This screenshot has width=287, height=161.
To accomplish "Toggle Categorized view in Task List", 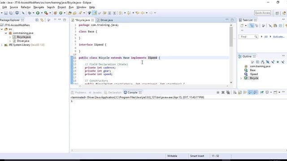I will (x=252, y=26).
